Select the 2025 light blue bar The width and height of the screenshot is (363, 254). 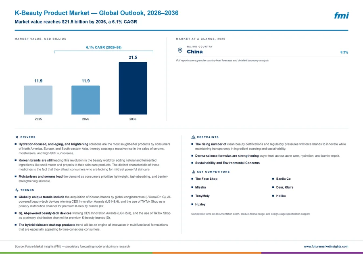coord(38,100)
